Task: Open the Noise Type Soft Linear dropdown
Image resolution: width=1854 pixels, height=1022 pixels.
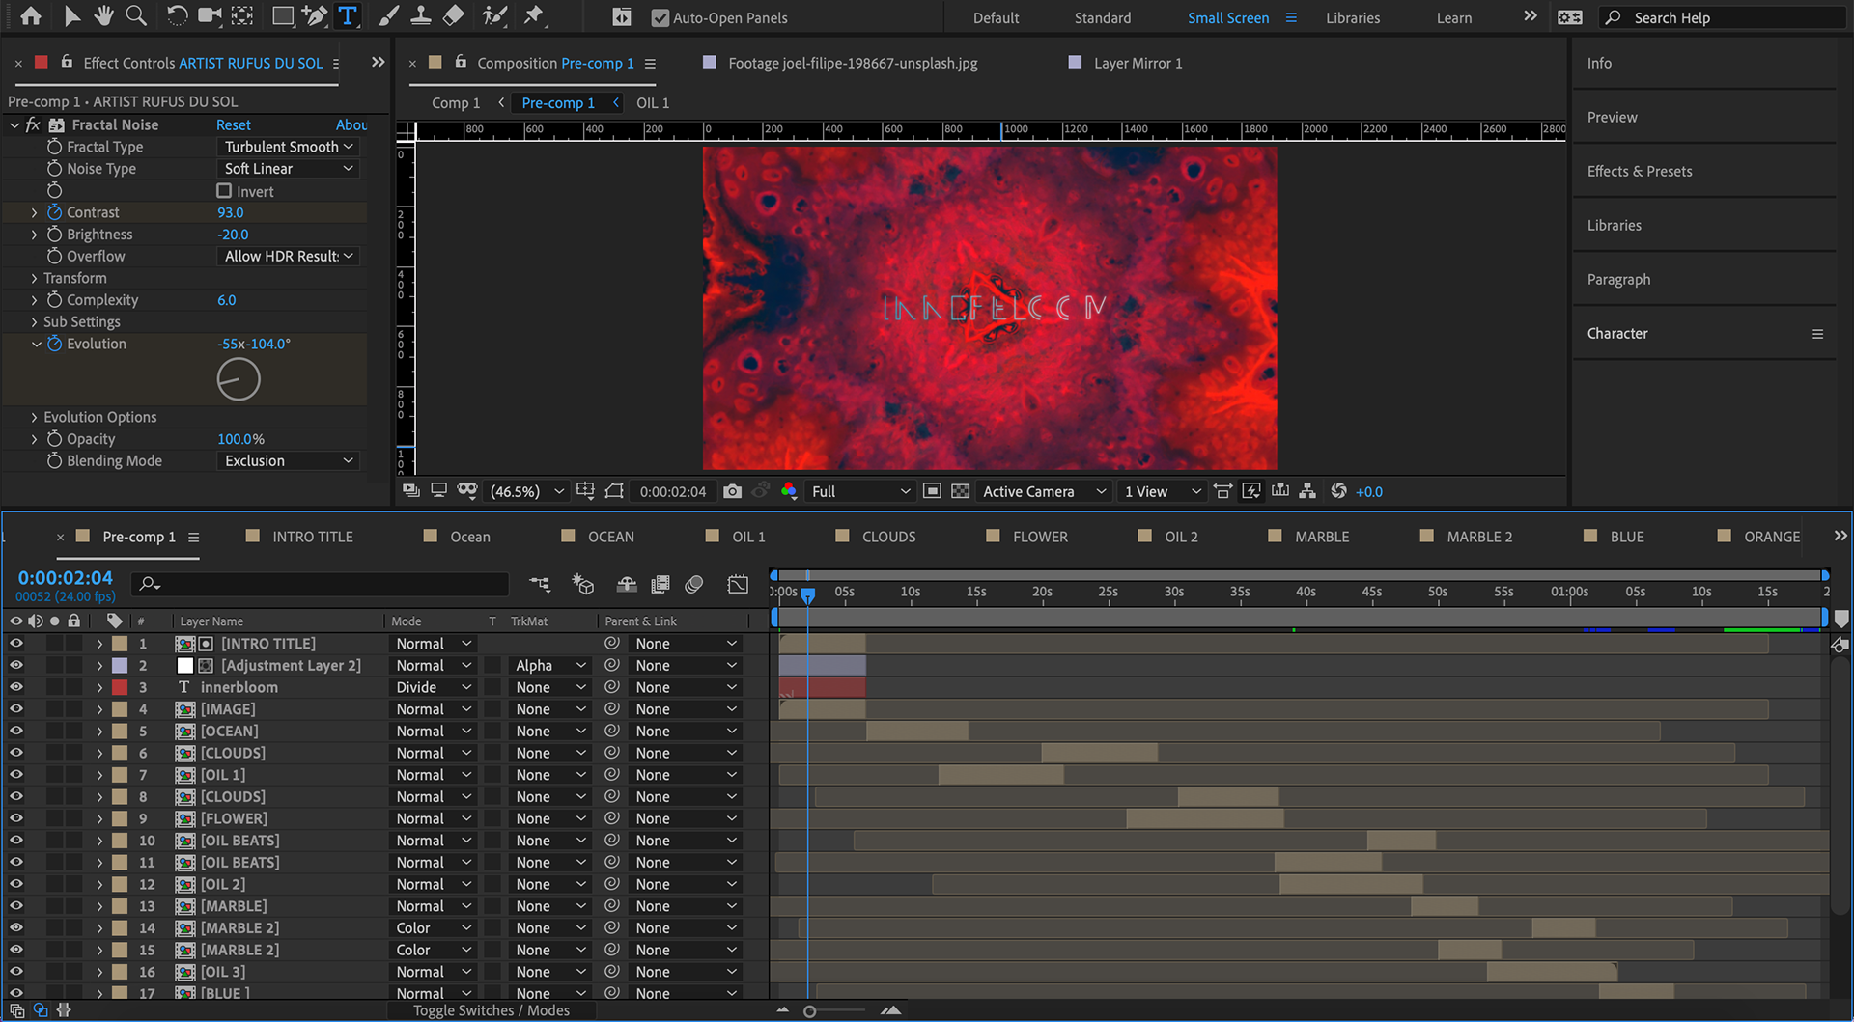Action: (x=289, y=169)
